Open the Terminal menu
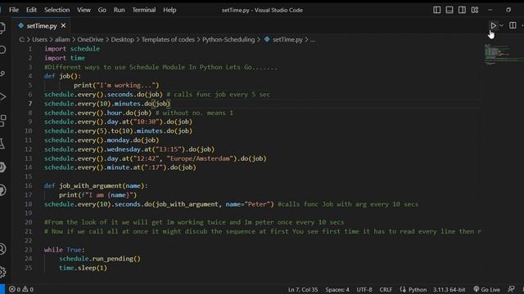Viewport: 524px width, 294px height. click(144, 10)
